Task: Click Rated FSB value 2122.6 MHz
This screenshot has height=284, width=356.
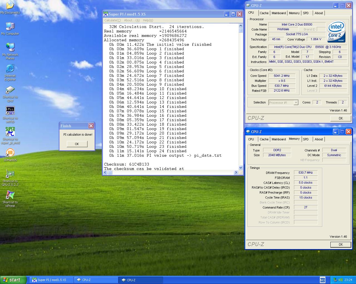Action: [281, 91]
